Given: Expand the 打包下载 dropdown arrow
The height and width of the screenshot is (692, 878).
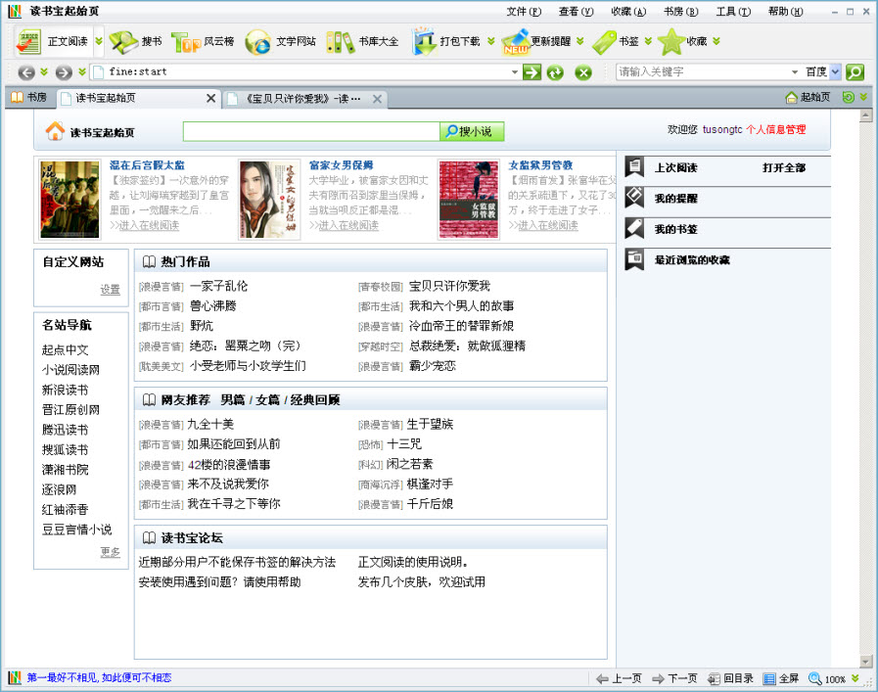Looking at the screenshot, I should point(489,42).
